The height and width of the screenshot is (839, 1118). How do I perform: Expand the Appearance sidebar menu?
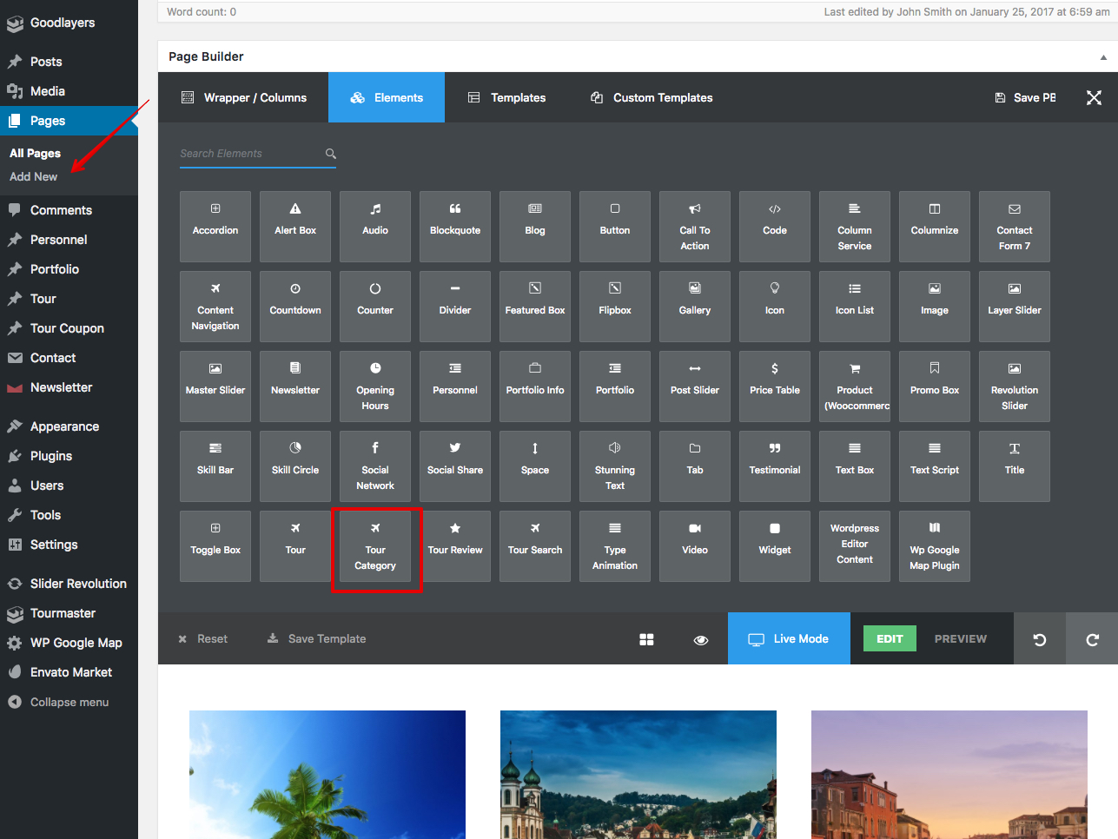(64, 426)
